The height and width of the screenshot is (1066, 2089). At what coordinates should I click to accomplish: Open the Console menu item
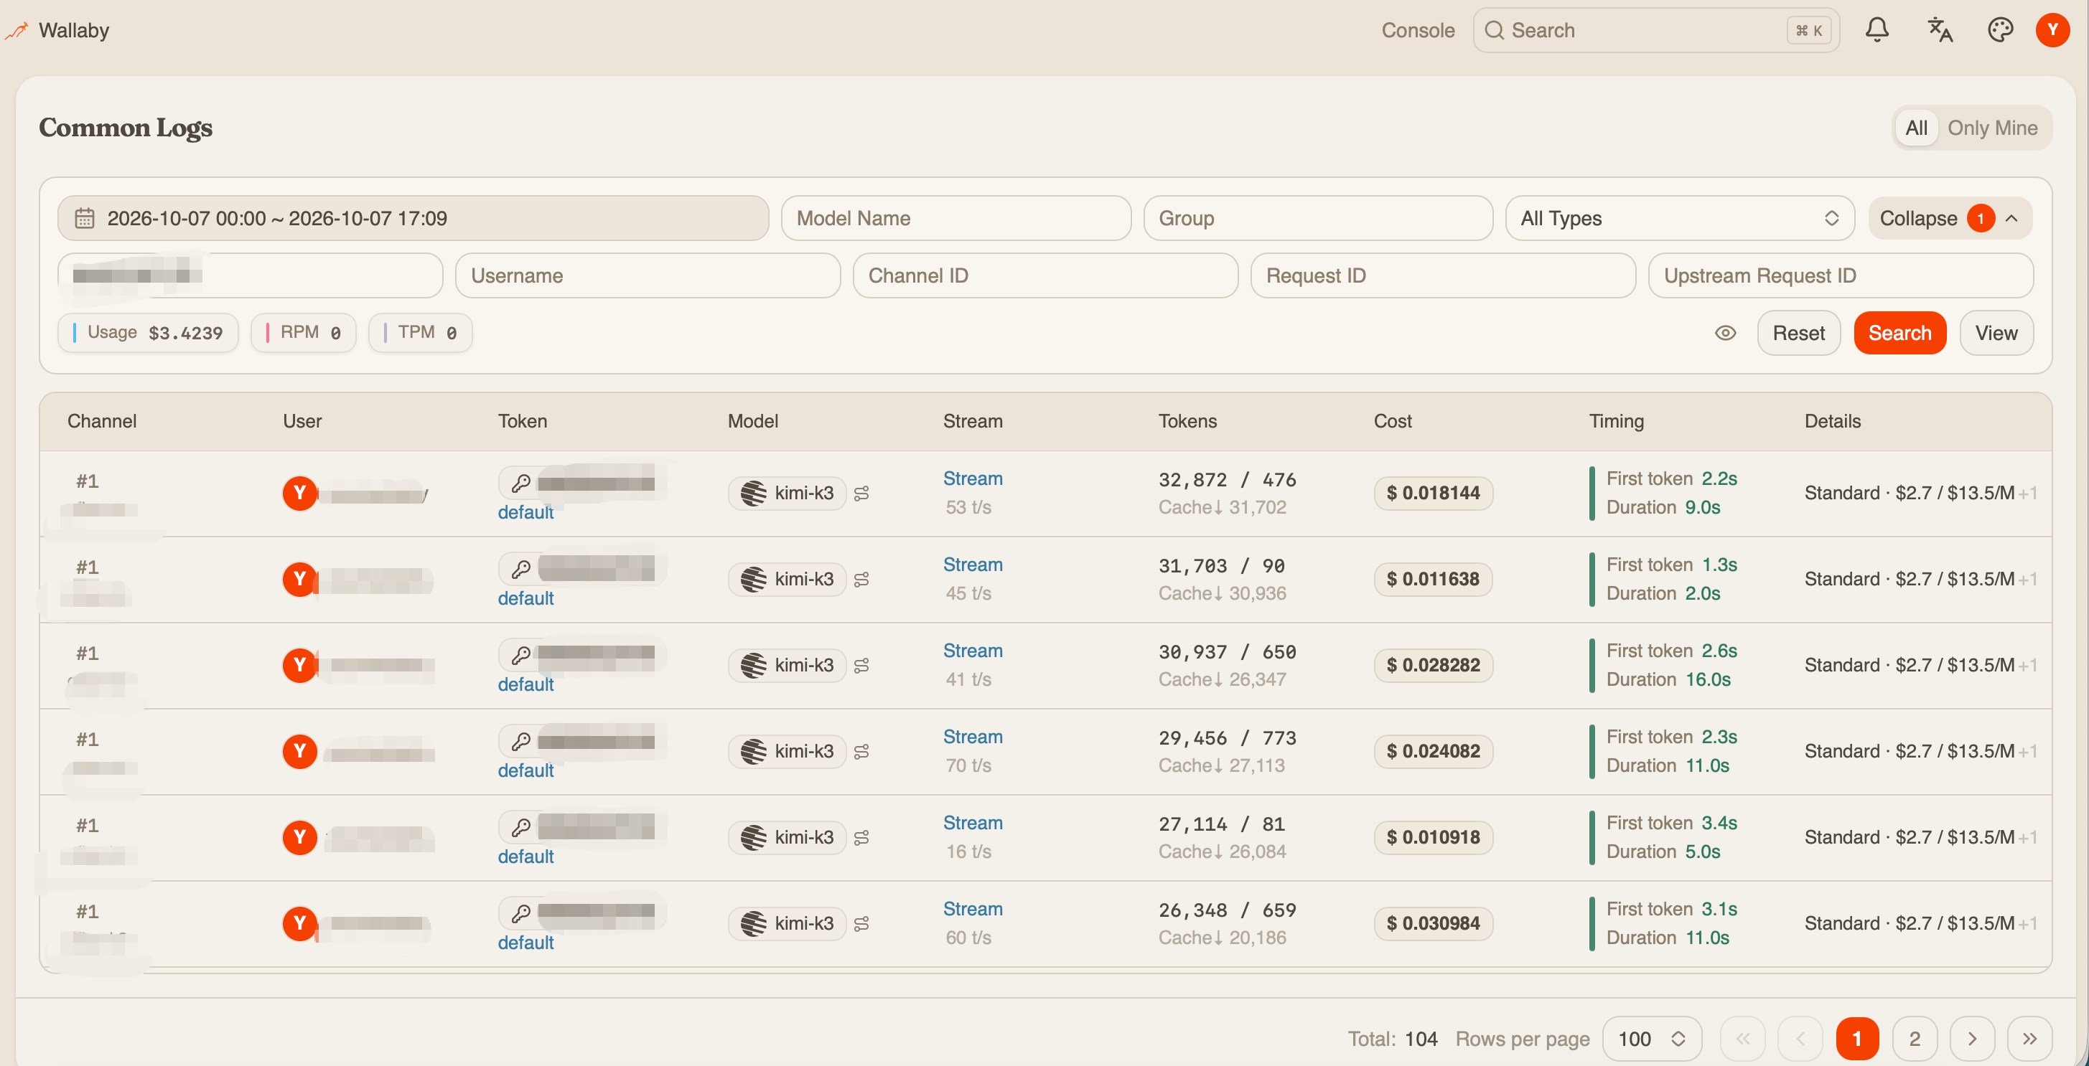[x=1418, y=30]
